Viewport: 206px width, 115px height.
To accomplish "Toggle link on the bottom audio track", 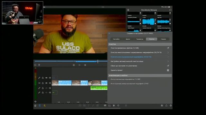I will pyautogui.click(x=39, y=93).
